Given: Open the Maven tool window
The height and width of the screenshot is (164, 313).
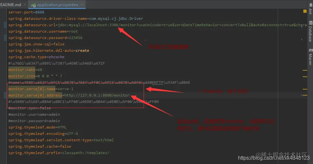Looking at the screenshot, I should 310,57.
